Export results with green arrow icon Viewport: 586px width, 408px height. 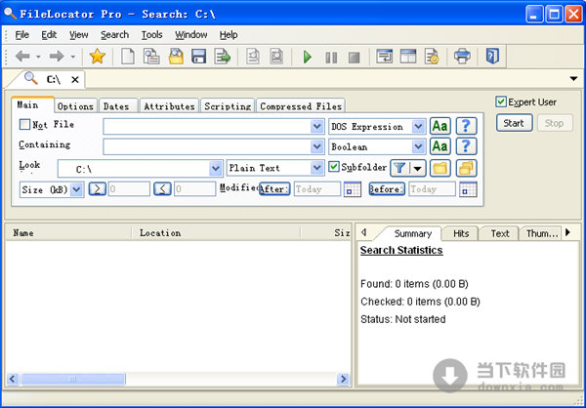(223, 57)
